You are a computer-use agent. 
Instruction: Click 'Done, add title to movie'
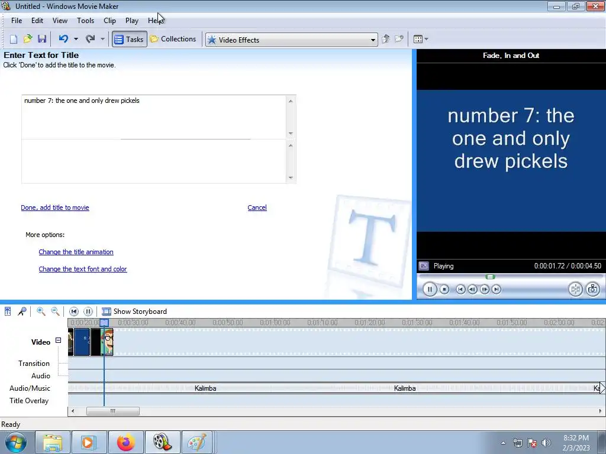(55, 207)
